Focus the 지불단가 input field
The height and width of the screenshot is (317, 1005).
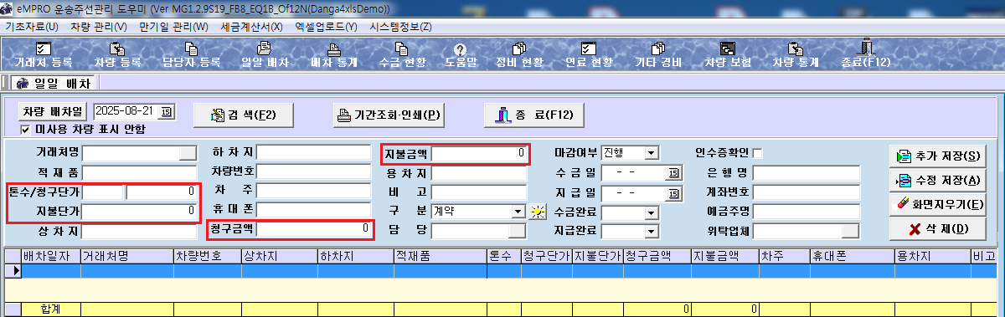[x=140, y=212]
